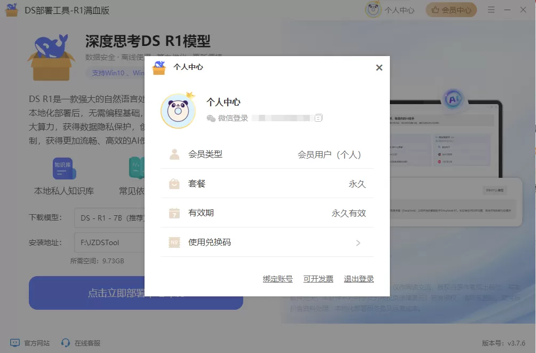Image resolution: width=536 pixels, height=353 pixels.
Task: Click the 深度思考DS R1模型 title
Action: click(148, 41)
